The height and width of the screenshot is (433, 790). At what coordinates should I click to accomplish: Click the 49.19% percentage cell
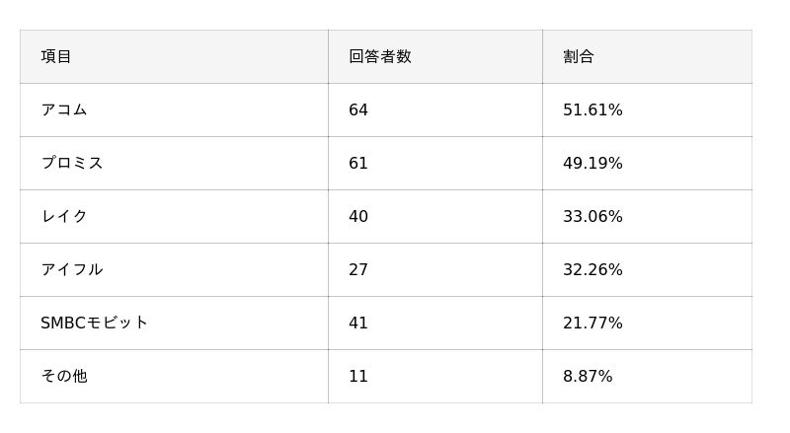click(592, 164)
